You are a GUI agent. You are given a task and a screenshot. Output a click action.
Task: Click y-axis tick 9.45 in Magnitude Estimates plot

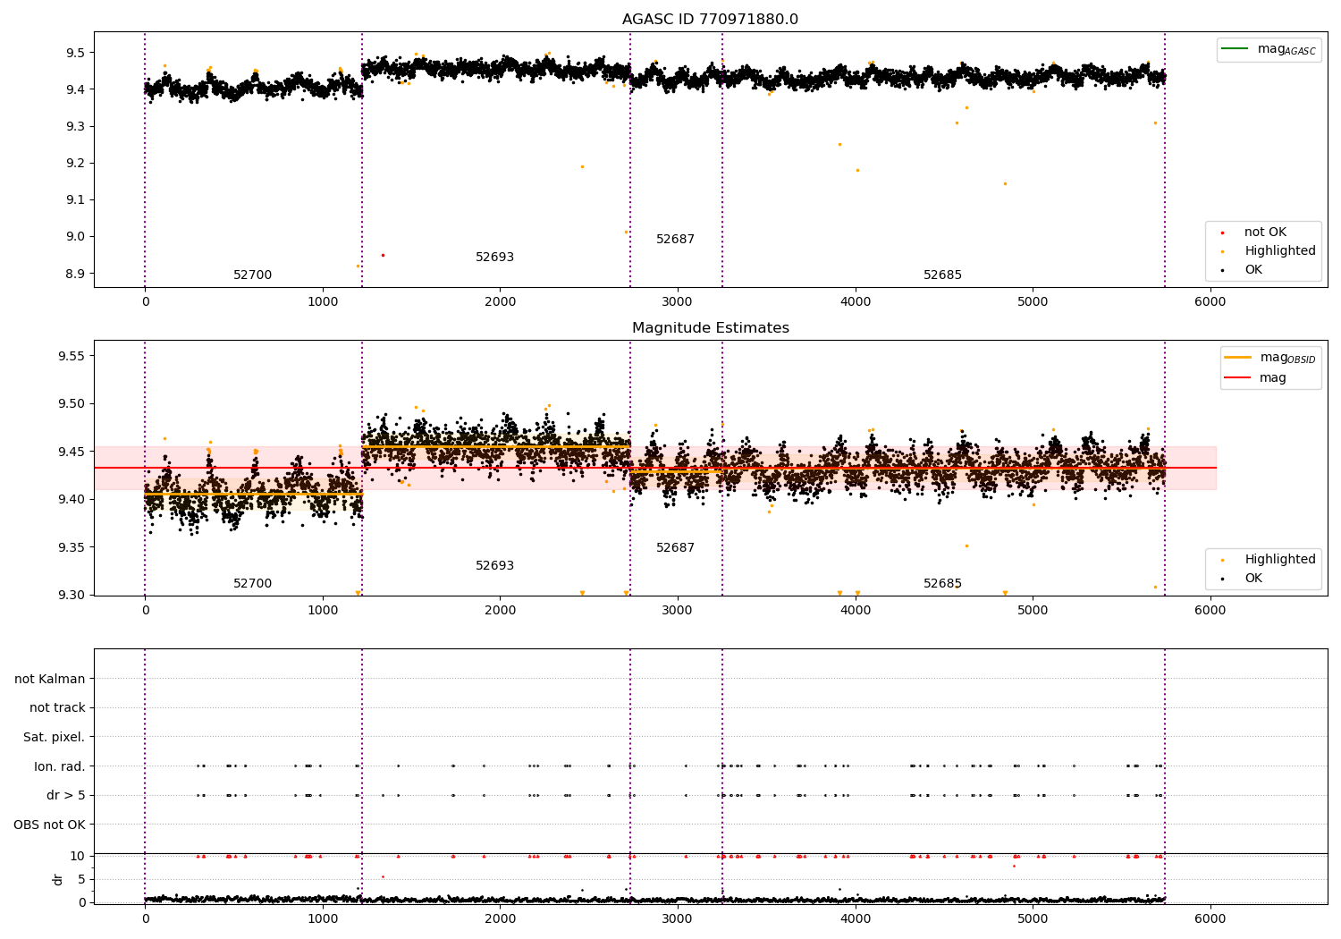point(72,452)
